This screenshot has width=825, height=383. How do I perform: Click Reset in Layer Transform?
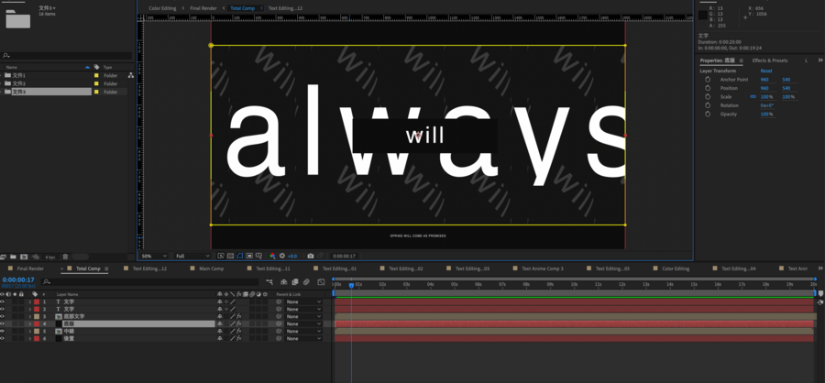point(766,71)
